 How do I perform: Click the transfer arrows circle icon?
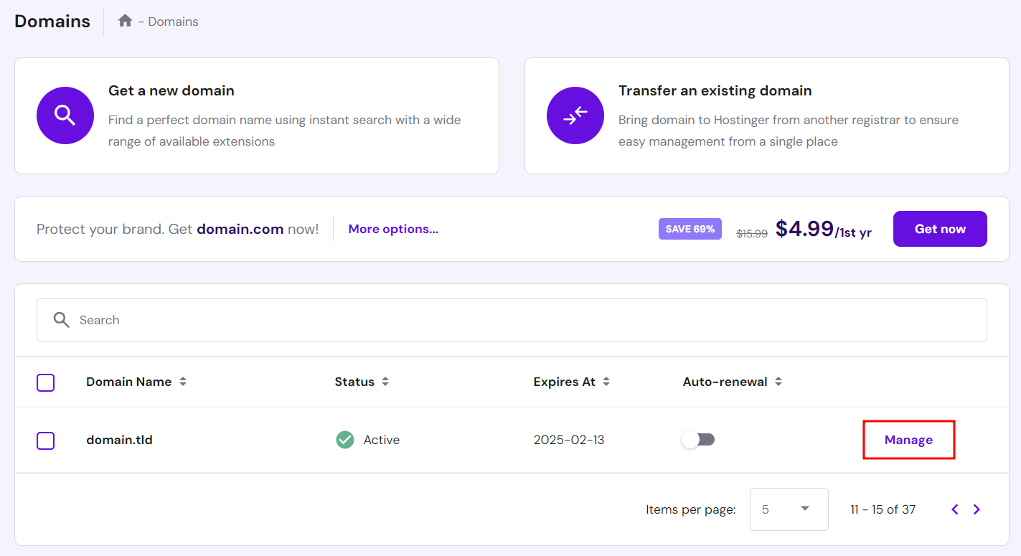pos(575,116)
